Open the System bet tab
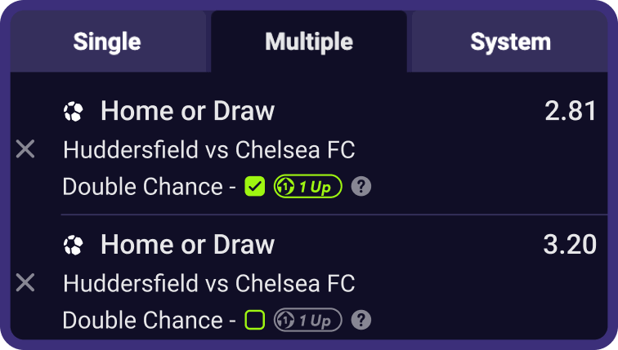The height and width of the screenshot is (350, 618). point(510,42)
